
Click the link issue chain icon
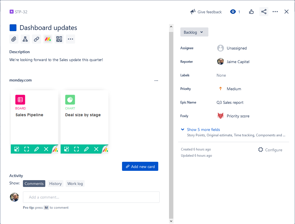[37, 39]
